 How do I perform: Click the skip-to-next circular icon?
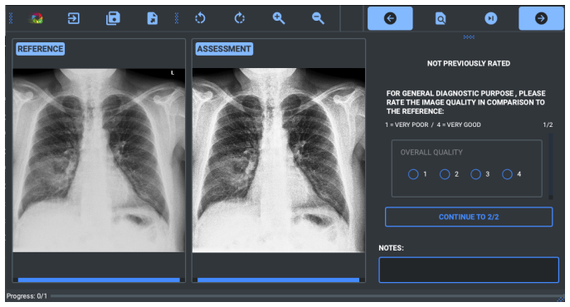click(490, 18)
